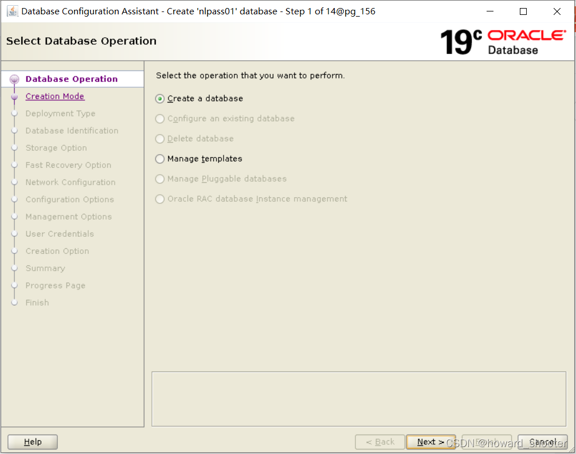
Task: Click the Storage Option step
Action: 56,148
